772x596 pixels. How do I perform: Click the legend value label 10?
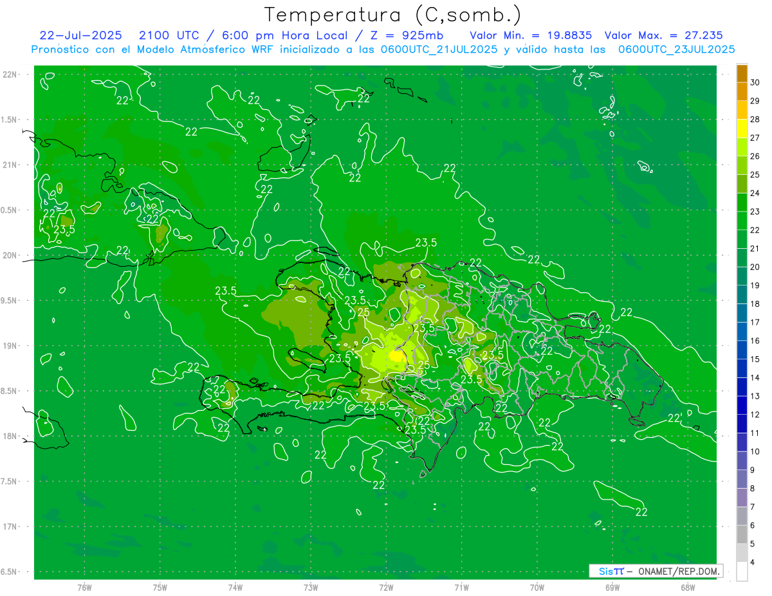[x=755, y=452]
